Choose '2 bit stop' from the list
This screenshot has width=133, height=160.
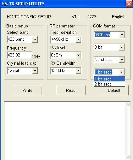coord(109,84)
